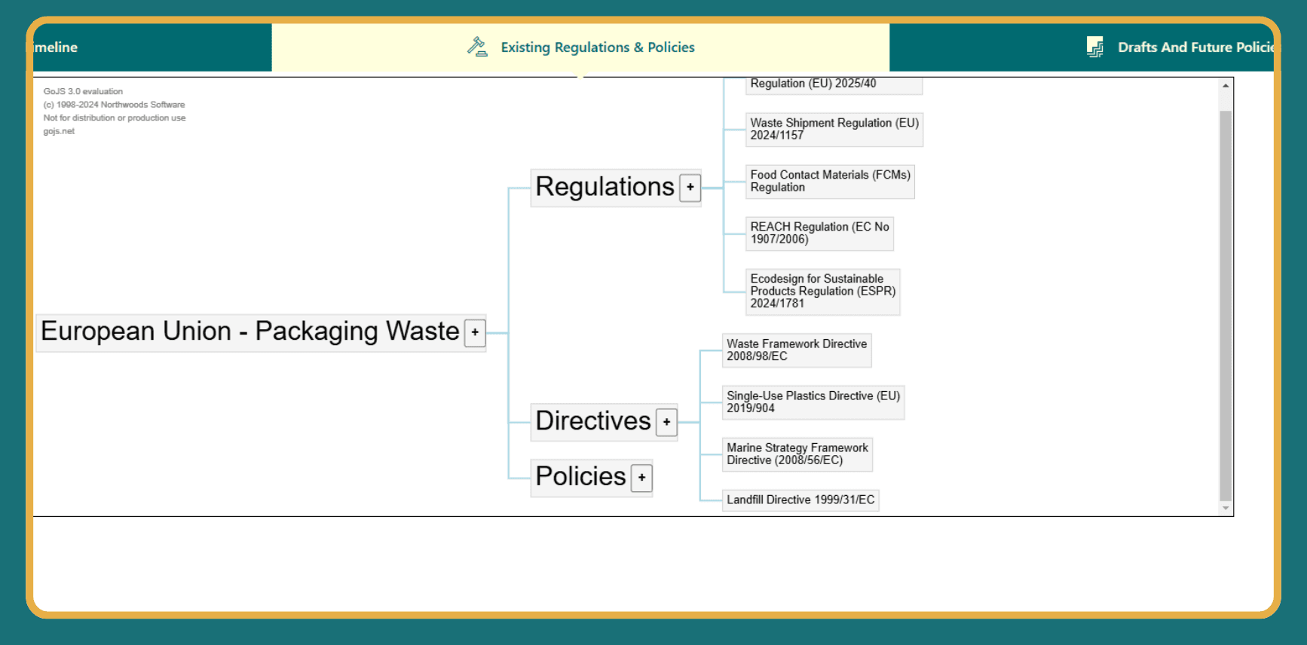Click the gavel icon beside Existing Regulations
Viewport: 1307px width, 645px height.
tap(477, 47)
